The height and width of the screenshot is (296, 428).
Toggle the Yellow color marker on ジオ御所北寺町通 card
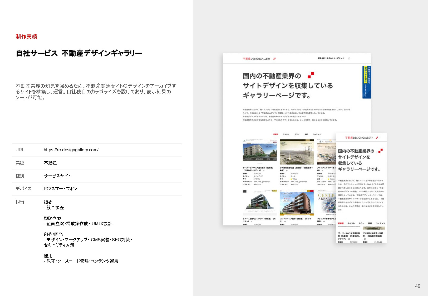pyautogui.click(x=291, y=179)
